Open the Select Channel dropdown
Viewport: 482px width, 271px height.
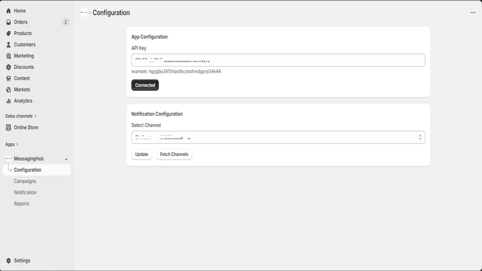pos(278,137)
